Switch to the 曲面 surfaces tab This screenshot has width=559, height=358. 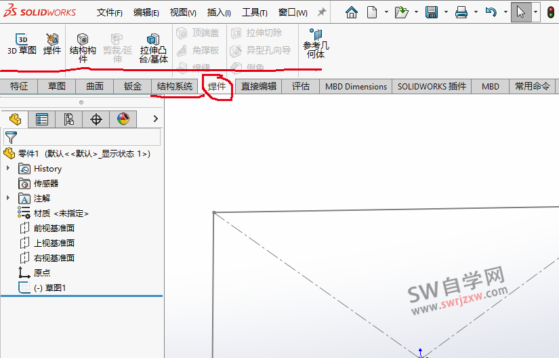click(x=95, y=86)
